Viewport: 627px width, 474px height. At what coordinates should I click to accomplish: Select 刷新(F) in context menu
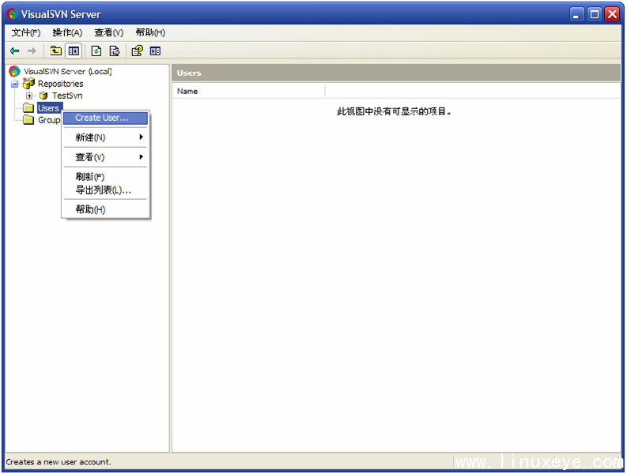[x=106, y=177]
